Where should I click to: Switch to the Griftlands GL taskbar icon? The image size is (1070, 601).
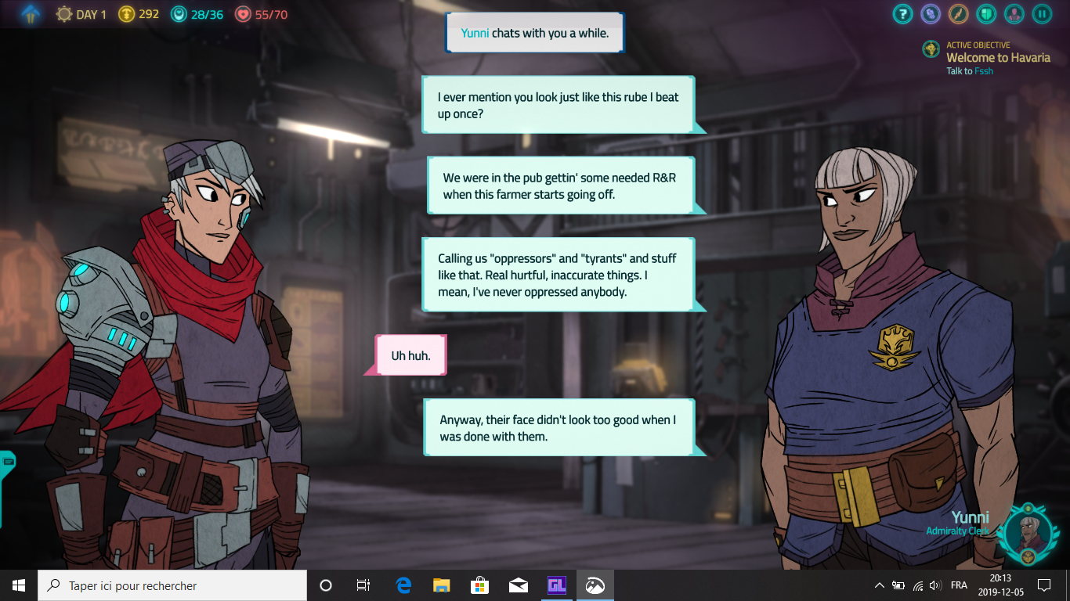coord(556,585)
